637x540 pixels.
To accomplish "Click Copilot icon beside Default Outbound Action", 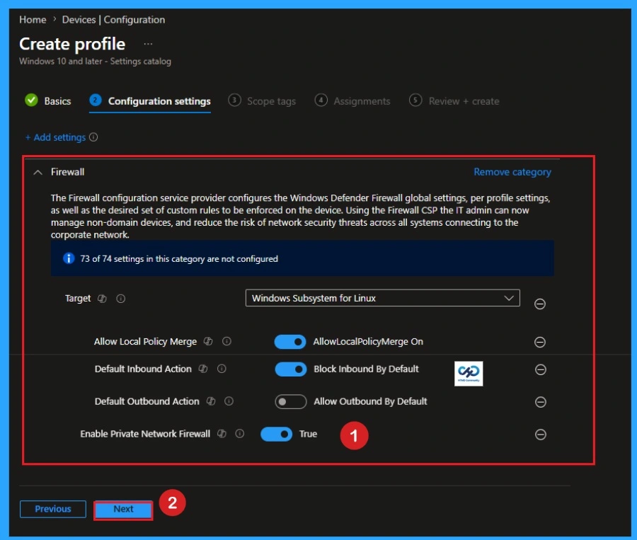I will pyautogui.click(x=211, y=401).
